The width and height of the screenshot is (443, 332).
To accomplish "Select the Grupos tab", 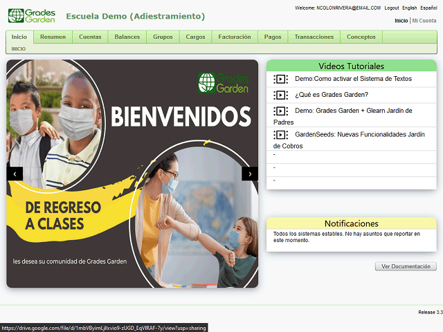I will [163, 37].
